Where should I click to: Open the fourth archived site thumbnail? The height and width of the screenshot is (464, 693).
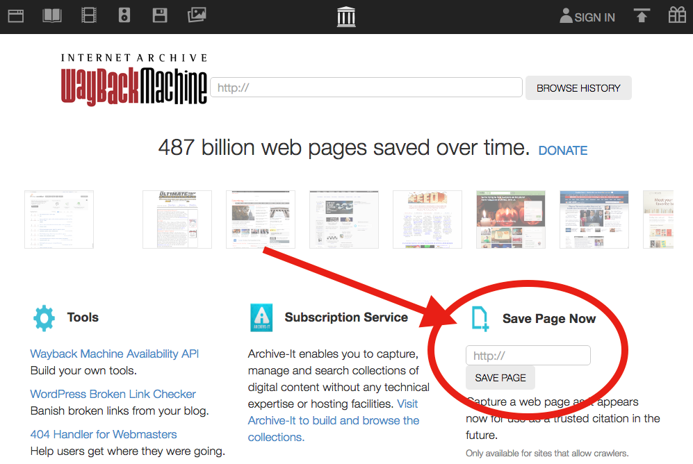(x=344, y=219)
